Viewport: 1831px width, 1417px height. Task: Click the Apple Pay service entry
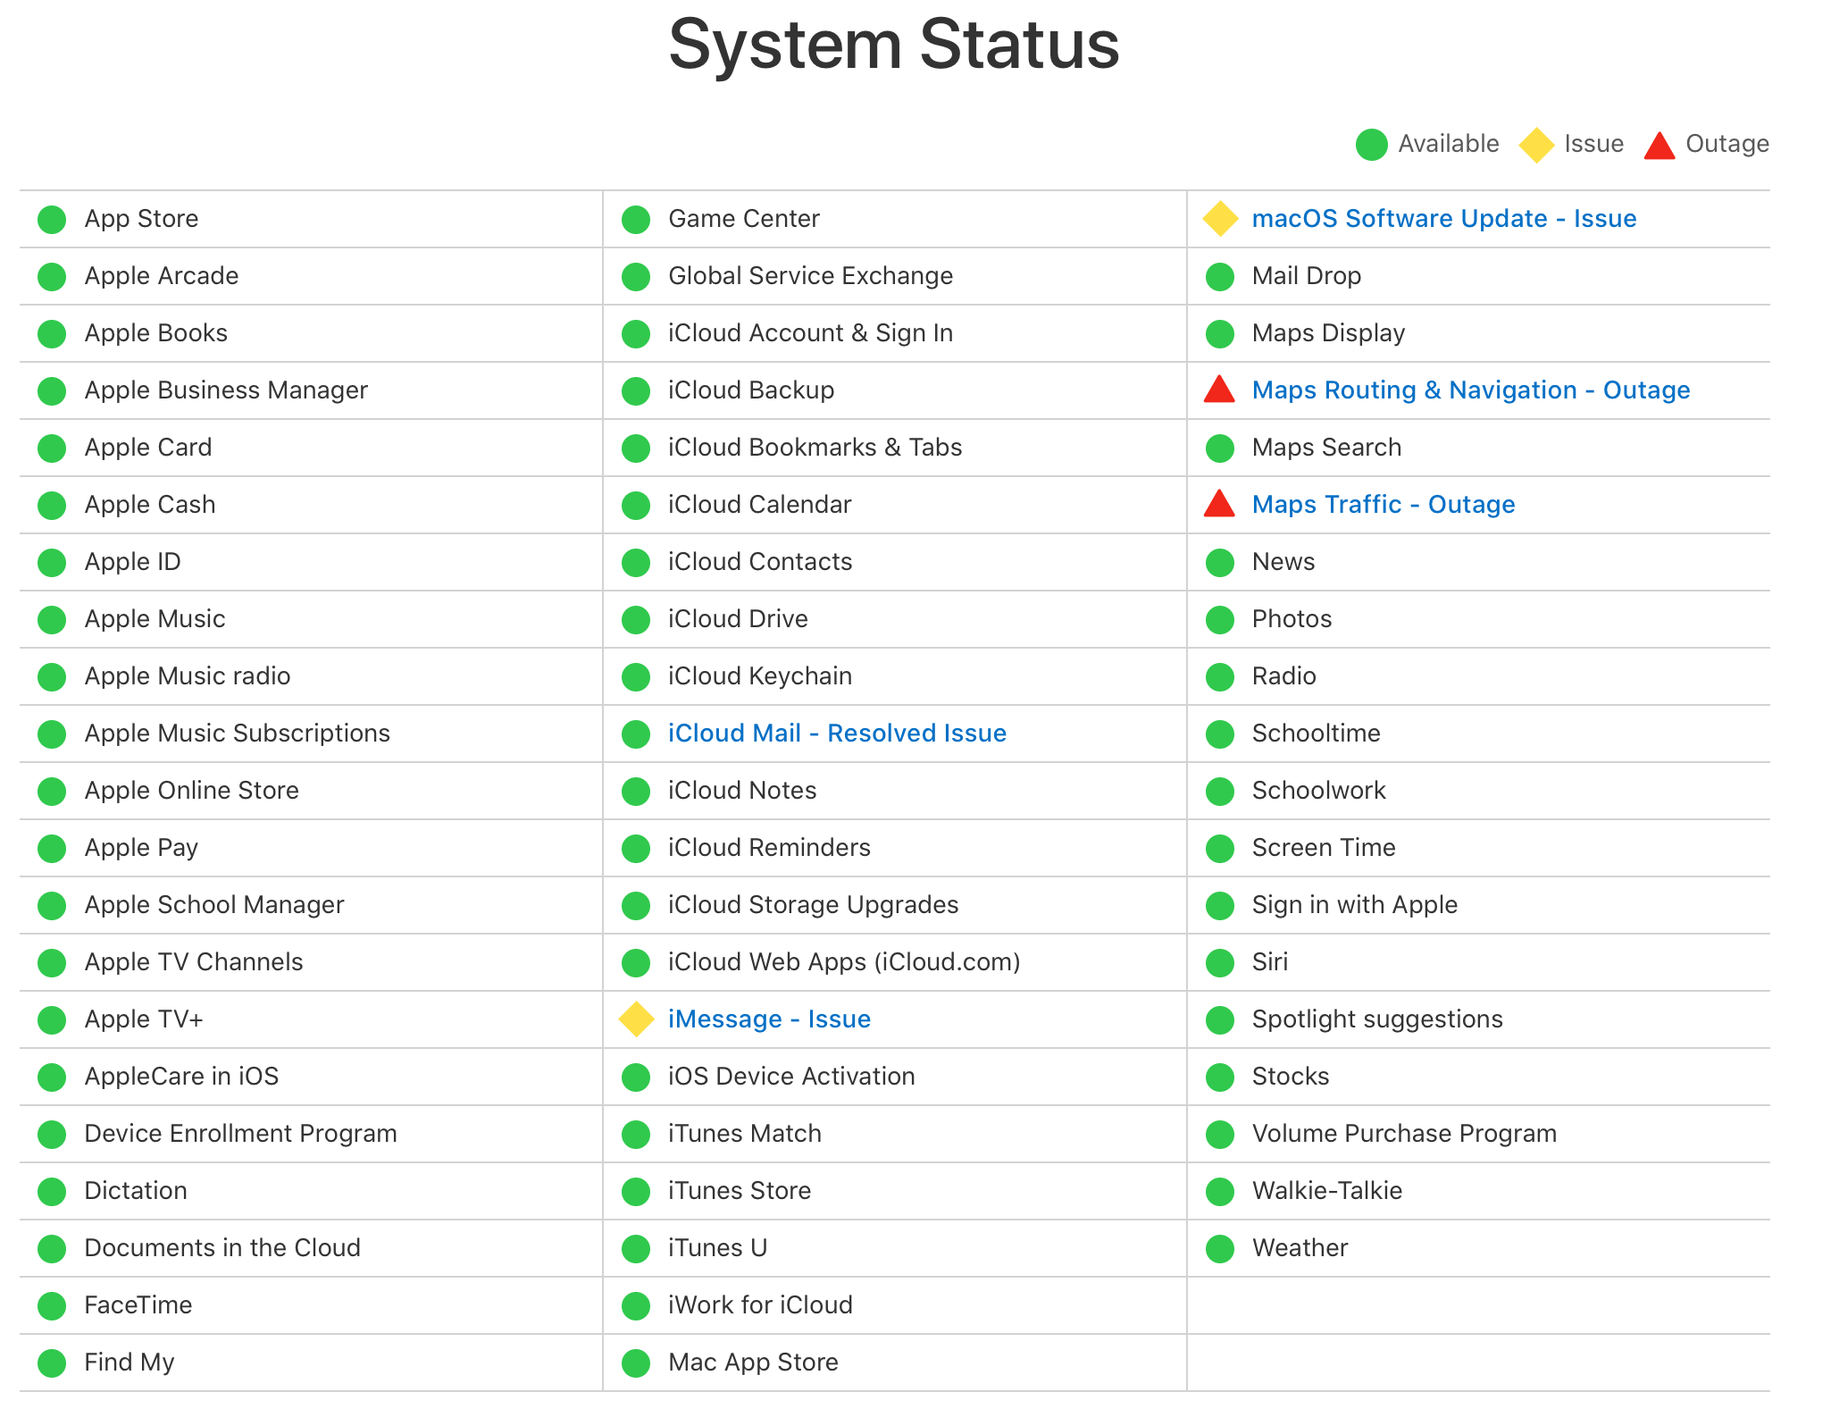pos(141,848)
